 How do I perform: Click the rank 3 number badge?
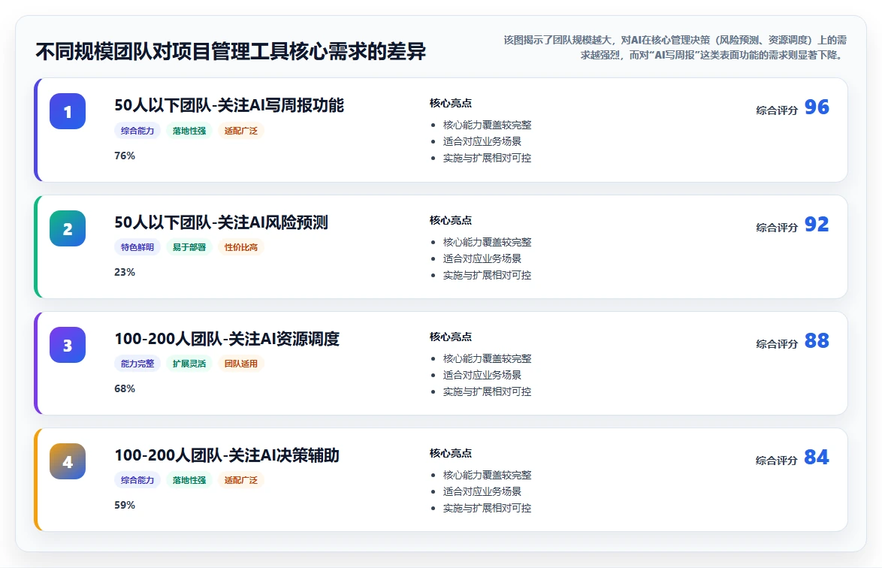tap(68, 345)
